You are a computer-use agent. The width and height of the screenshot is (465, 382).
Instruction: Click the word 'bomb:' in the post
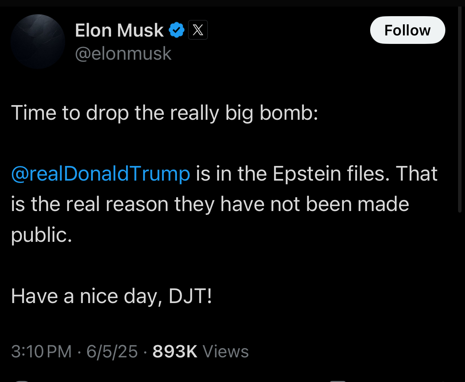tap(289, 112)
